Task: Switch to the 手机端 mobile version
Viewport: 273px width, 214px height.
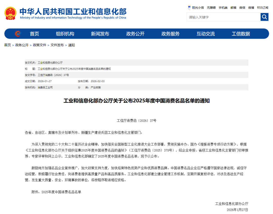Action: point(223,8)
